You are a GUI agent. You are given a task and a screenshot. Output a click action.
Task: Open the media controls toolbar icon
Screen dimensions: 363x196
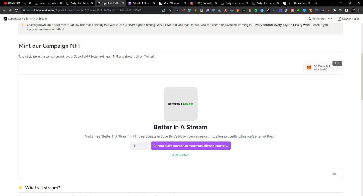(341, 10)
